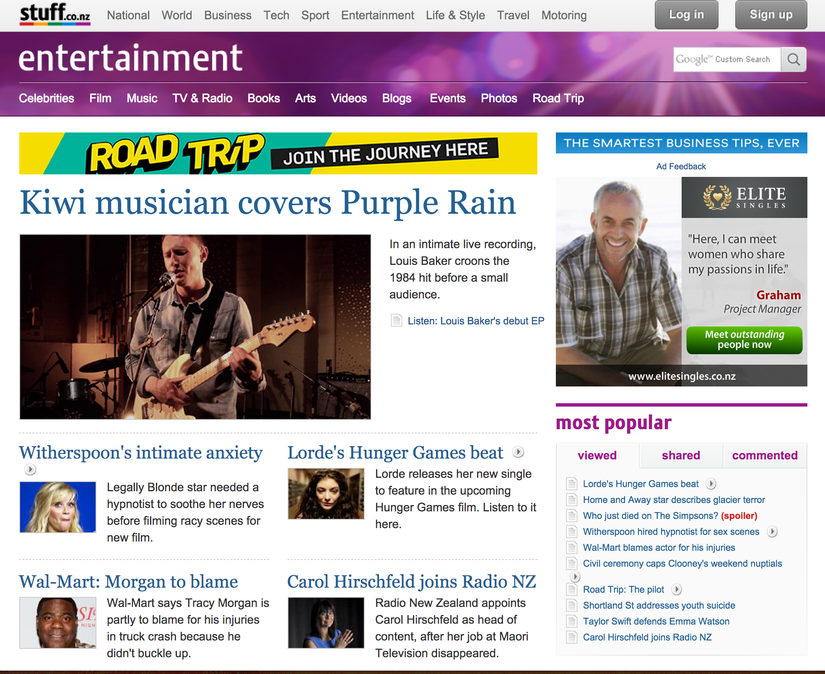Open Civil ceremony caps Clooney's weekend nuptials

coord(682,563)
